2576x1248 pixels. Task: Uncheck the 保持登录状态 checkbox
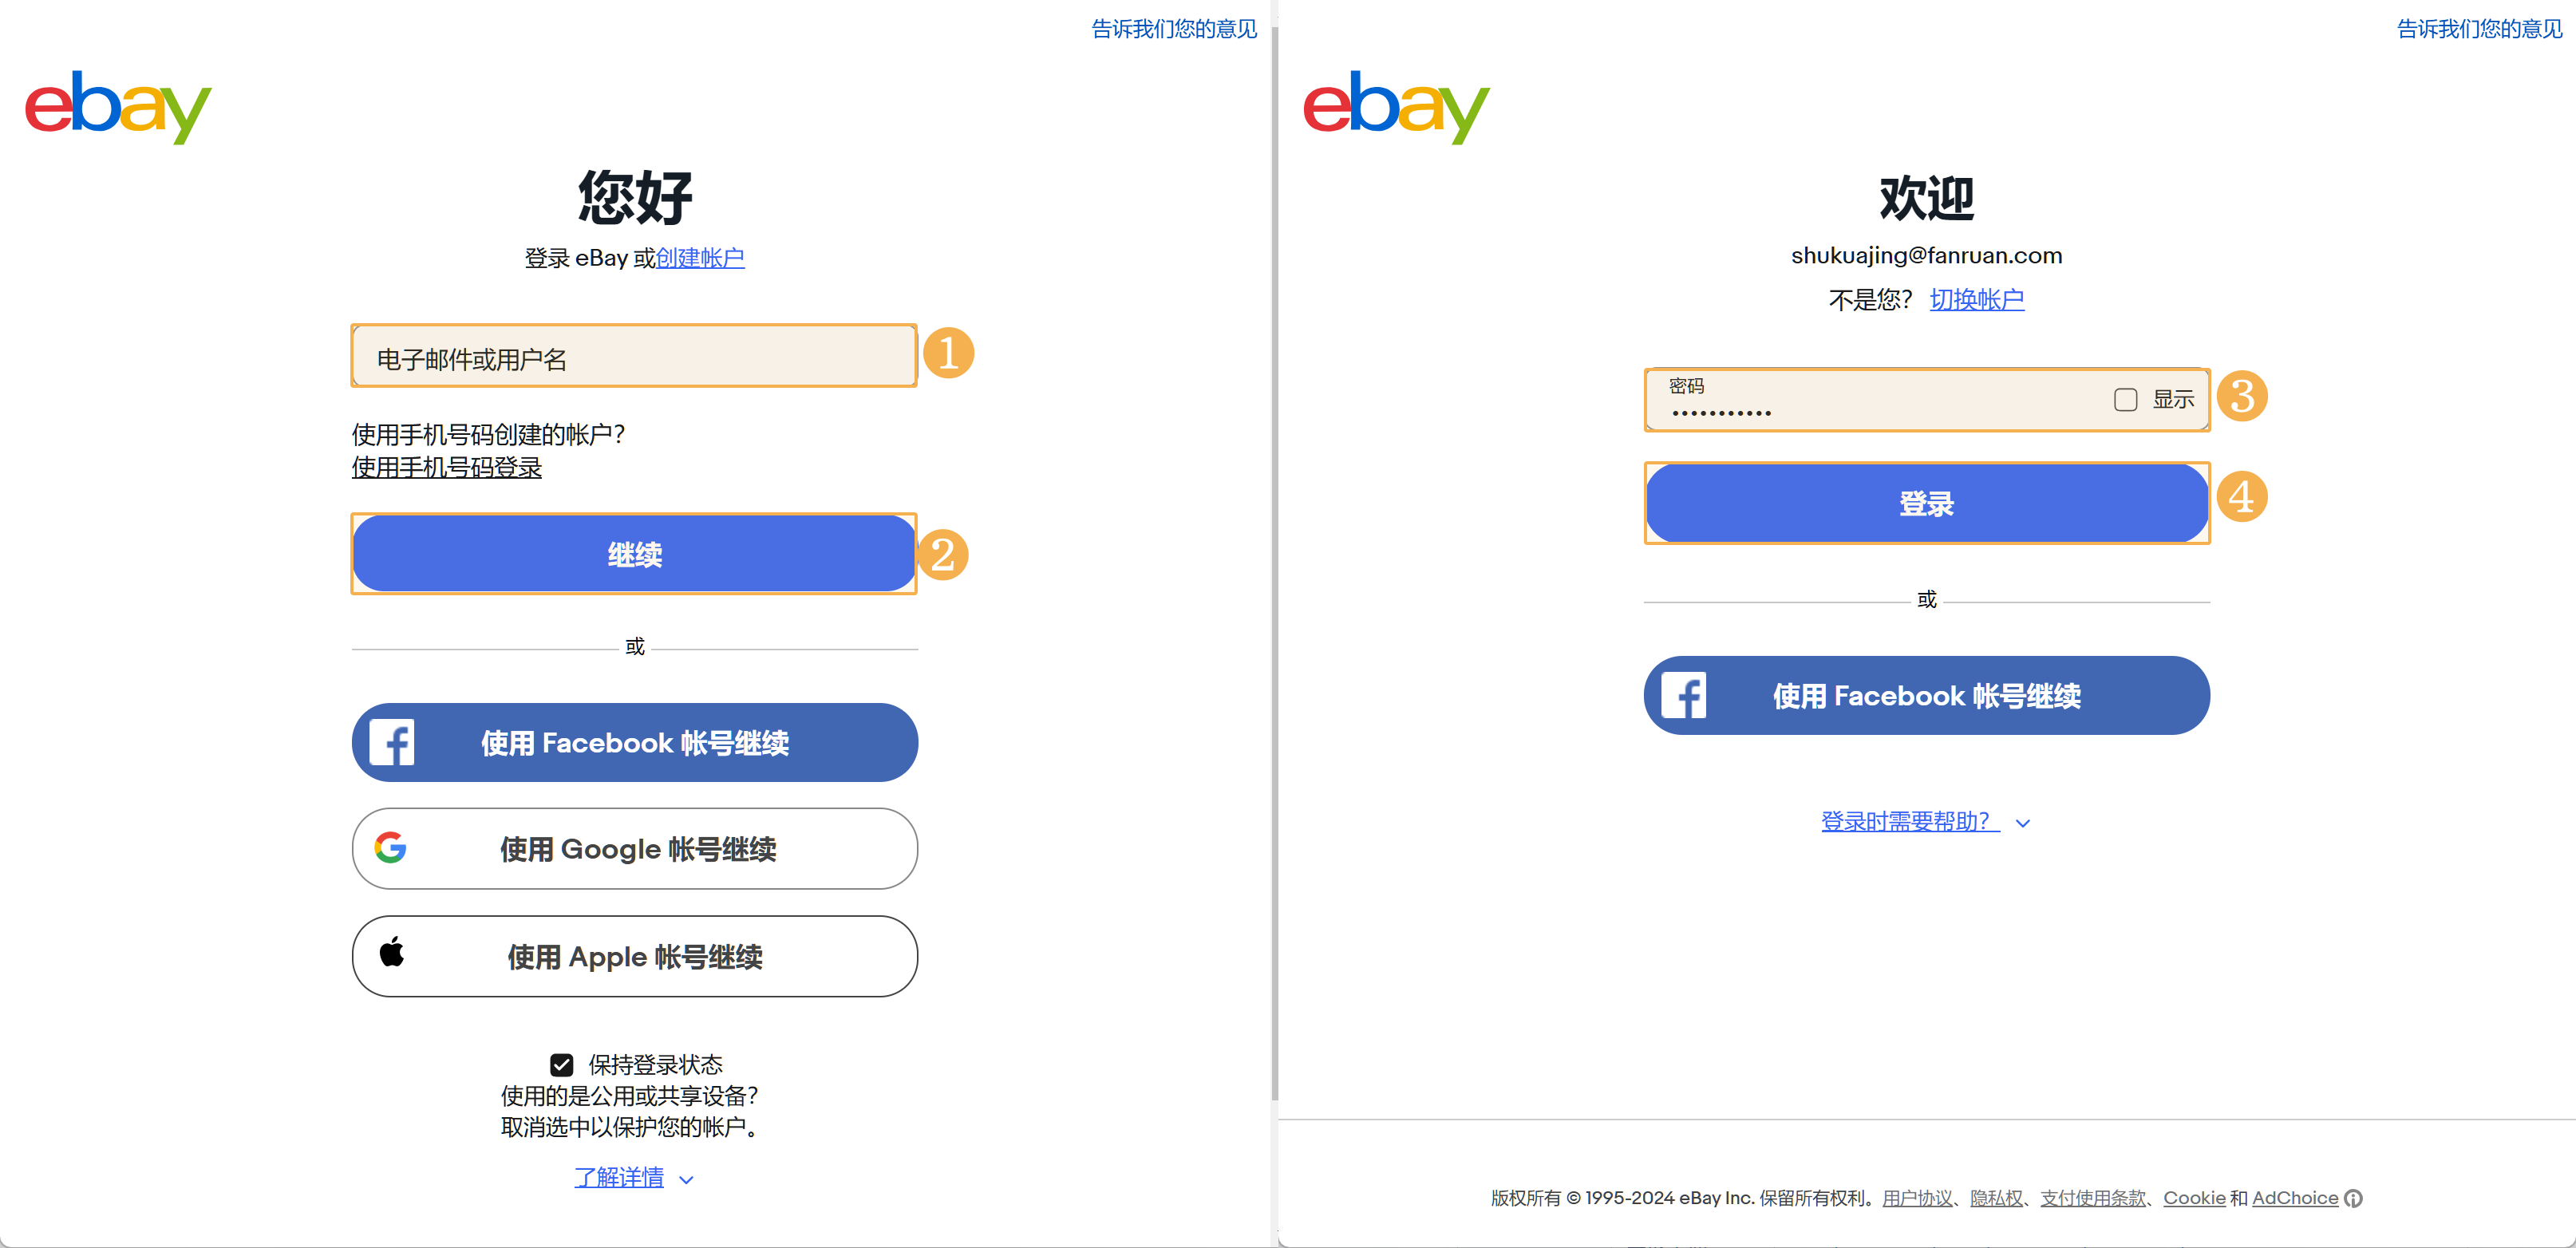[562, 1065]
